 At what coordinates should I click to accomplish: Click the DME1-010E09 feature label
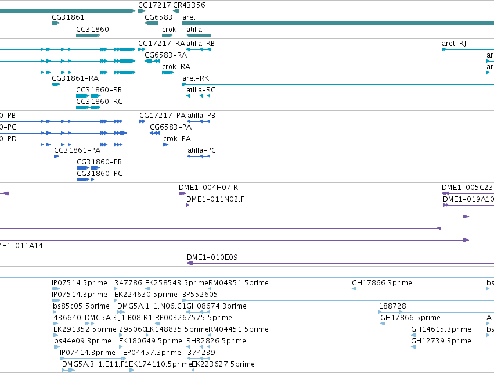click(x=212, y=257)
